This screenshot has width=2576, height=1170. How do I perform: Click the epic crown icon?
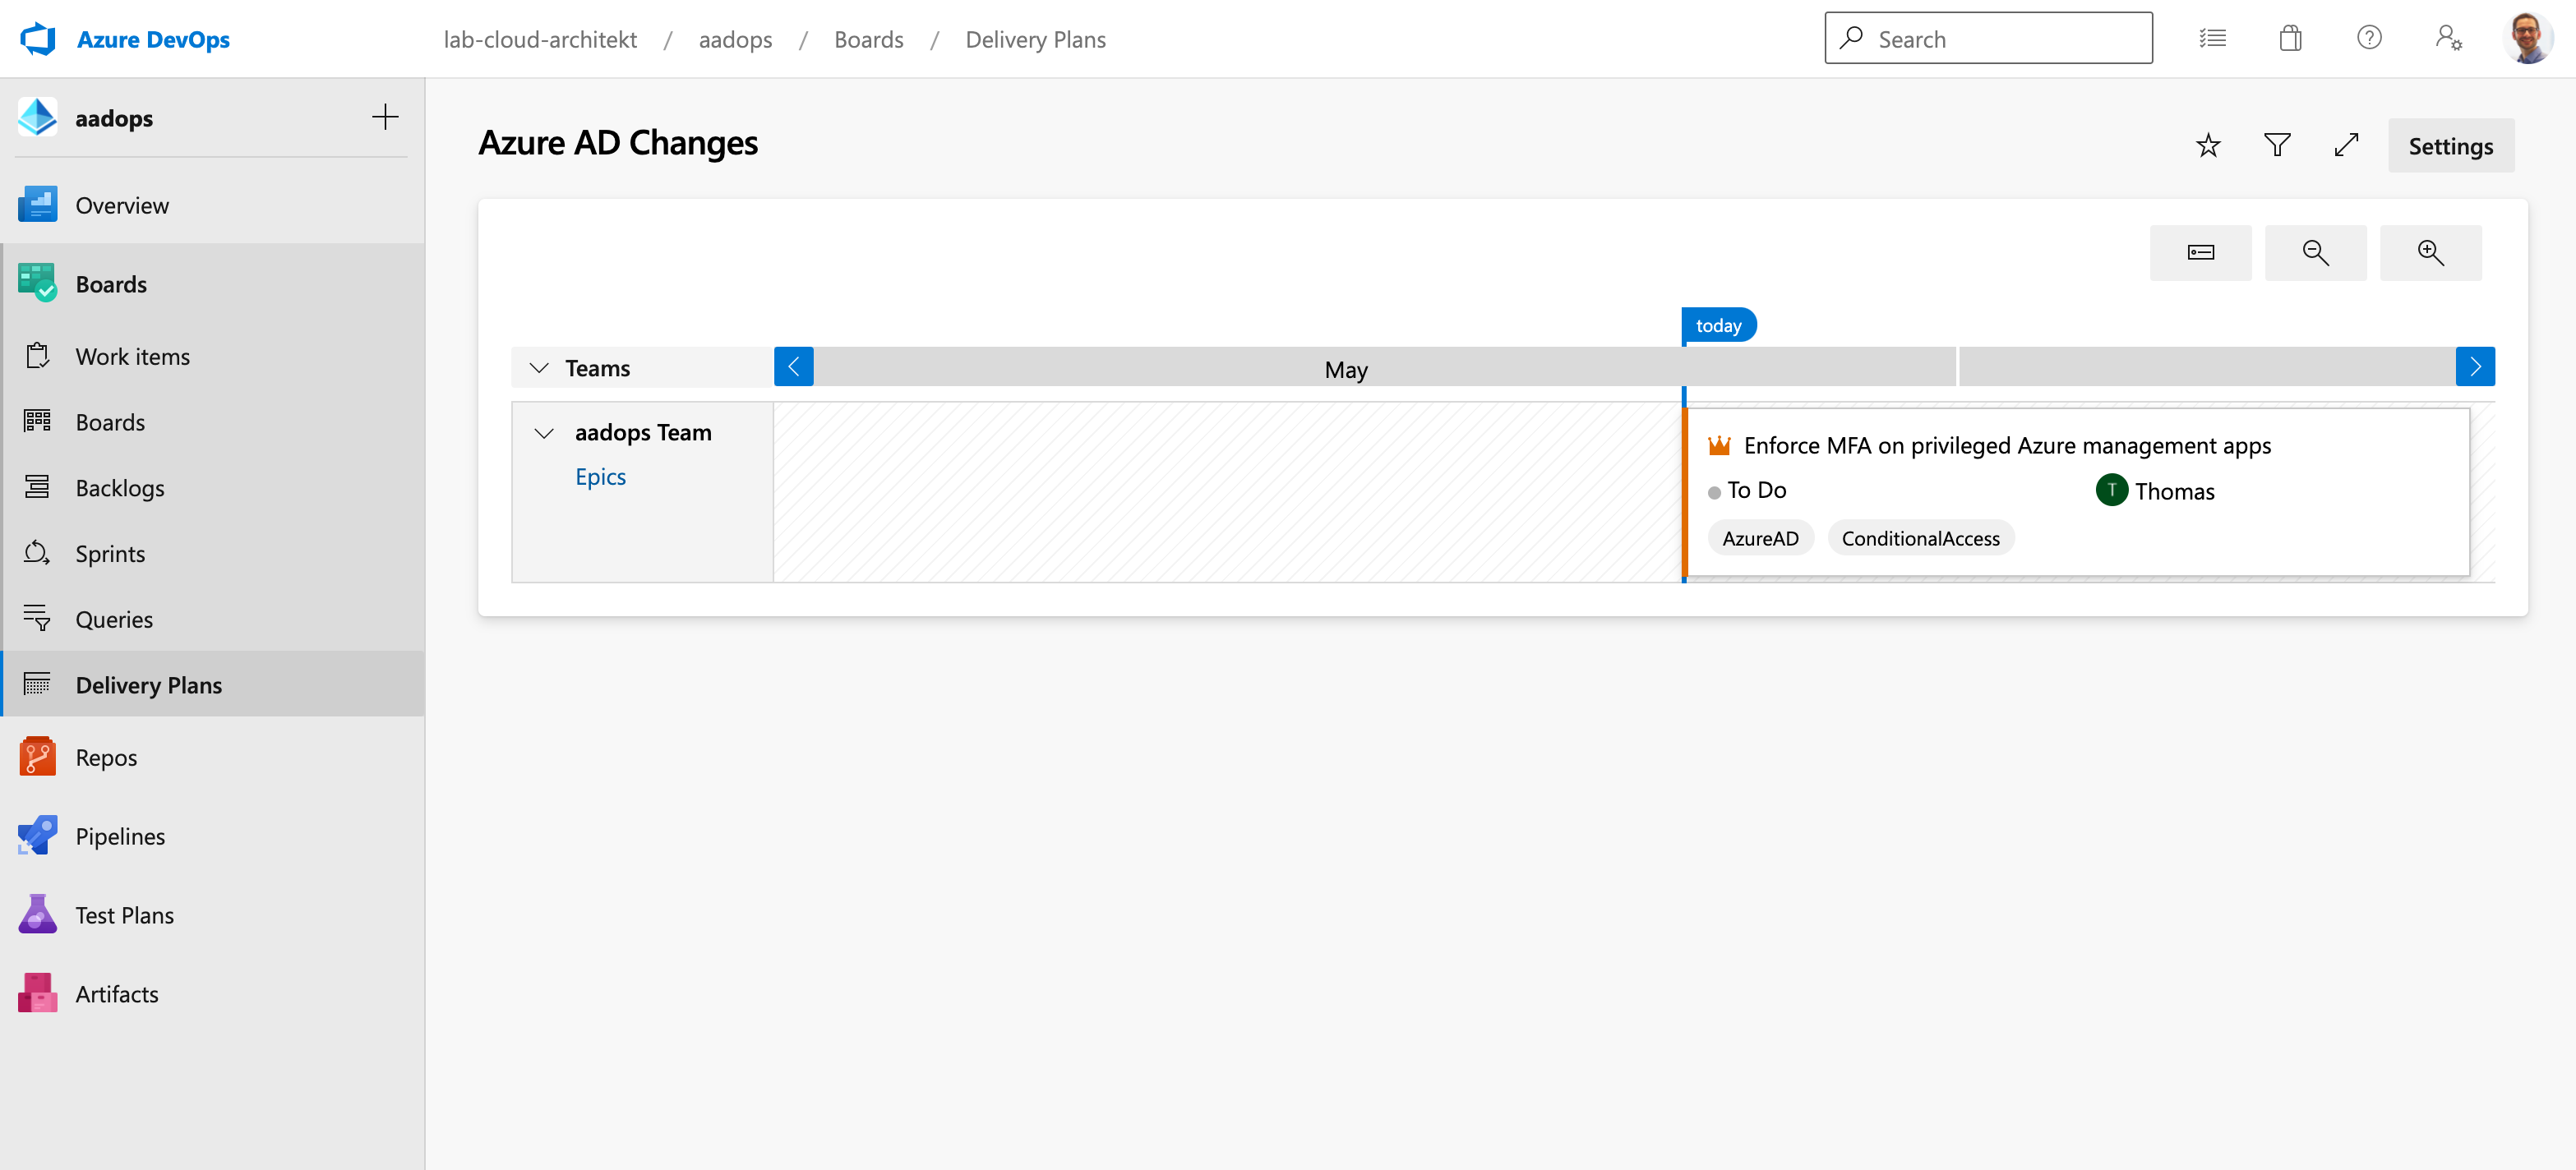tap(1719, 445)
